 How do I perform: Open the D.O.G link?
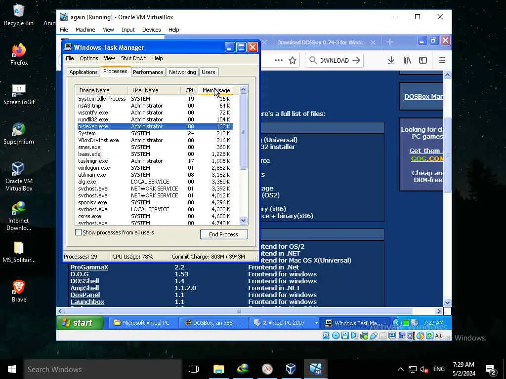pos(80,274)
